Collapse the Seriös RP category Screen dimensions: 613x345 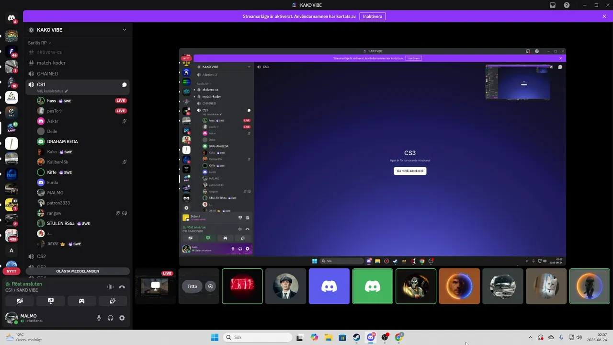39,43
